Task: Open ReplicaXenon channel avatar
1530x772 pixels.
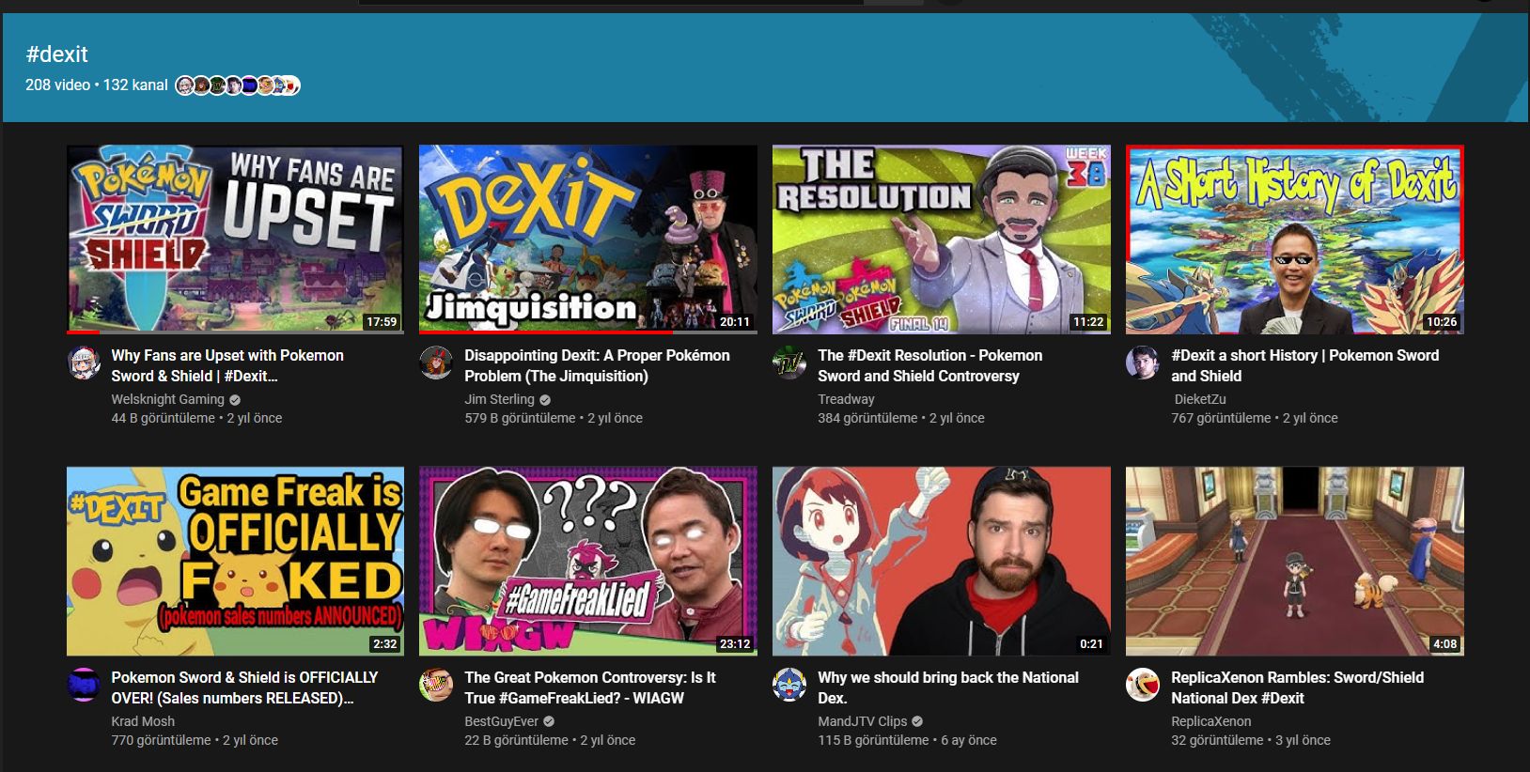Action: click(1143, 685)
